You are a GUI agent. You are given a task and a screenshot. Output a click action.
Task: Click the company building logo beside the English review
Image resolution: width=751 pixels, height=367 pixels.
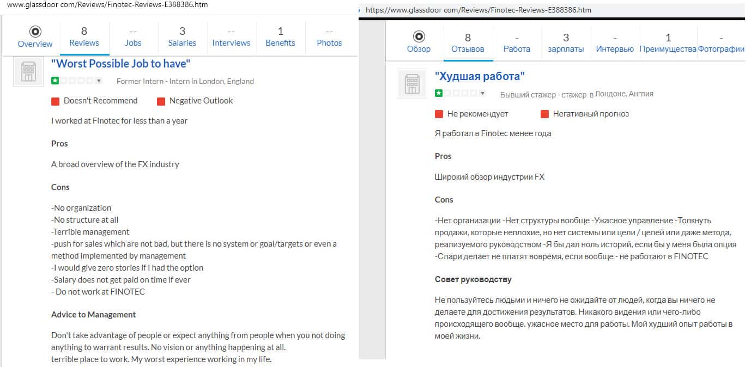click(x=28, y=71)
